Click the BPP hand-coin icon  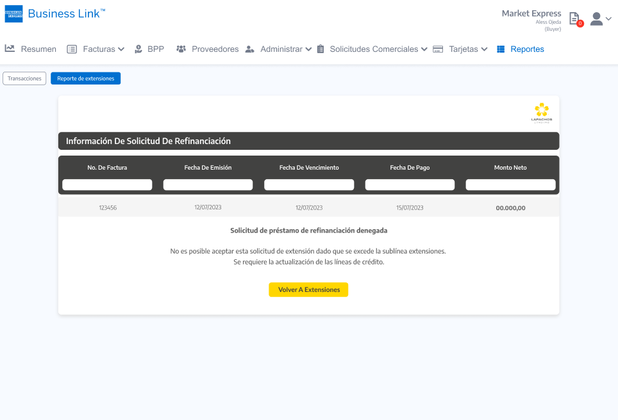click(138, 49)
